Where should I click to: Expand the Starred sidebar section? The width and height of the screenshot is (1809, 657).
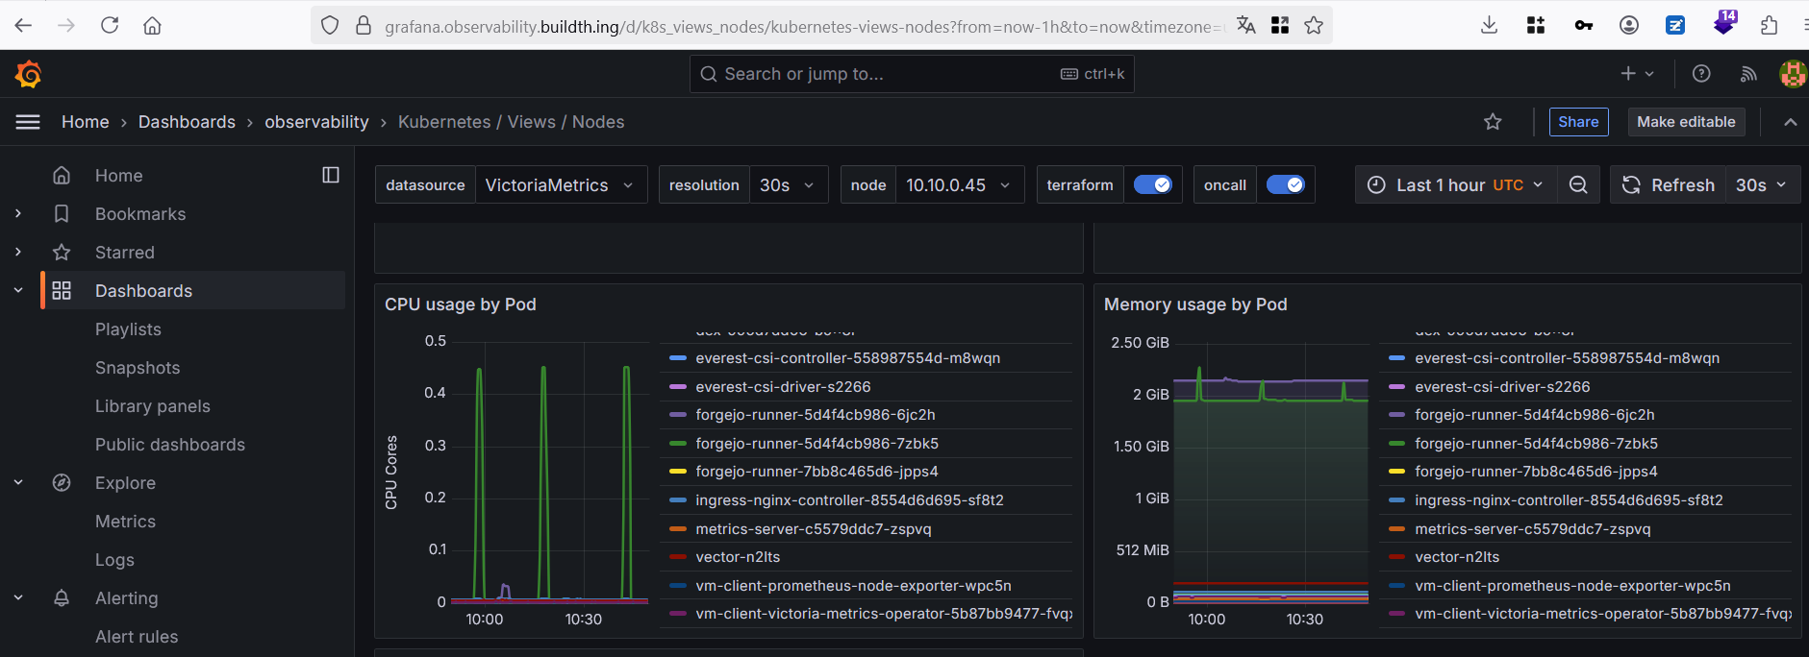pyautogui.click(x=18, y=252)
